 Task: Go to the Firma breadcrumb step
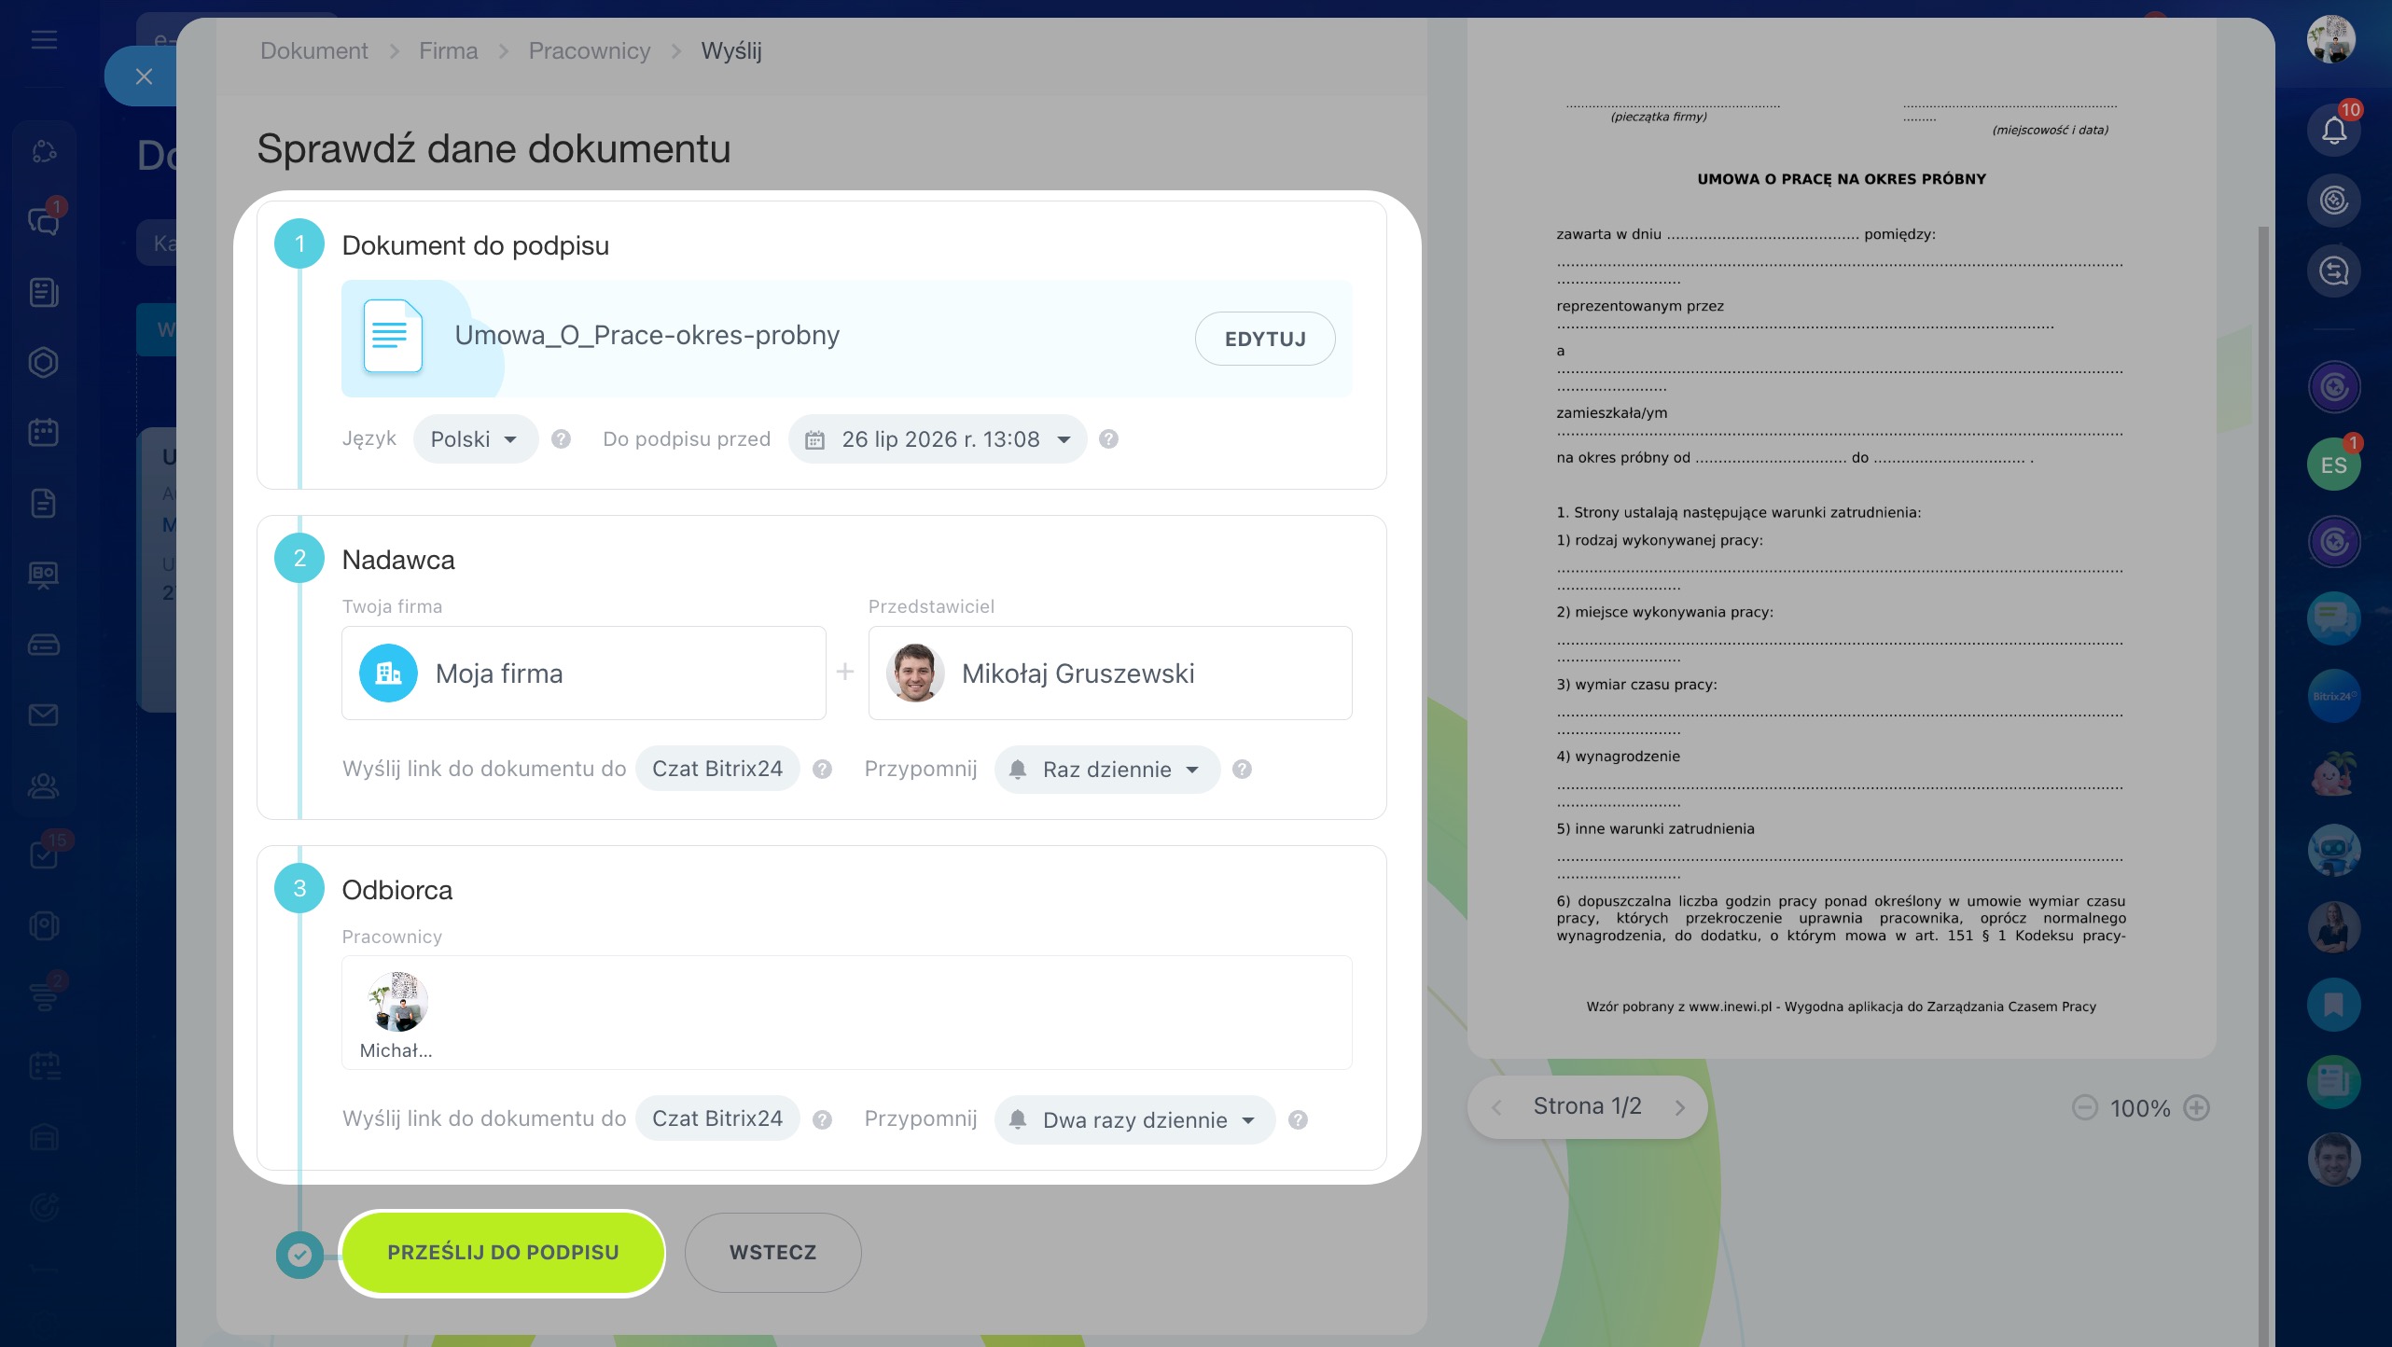click(x=448, y=51)
